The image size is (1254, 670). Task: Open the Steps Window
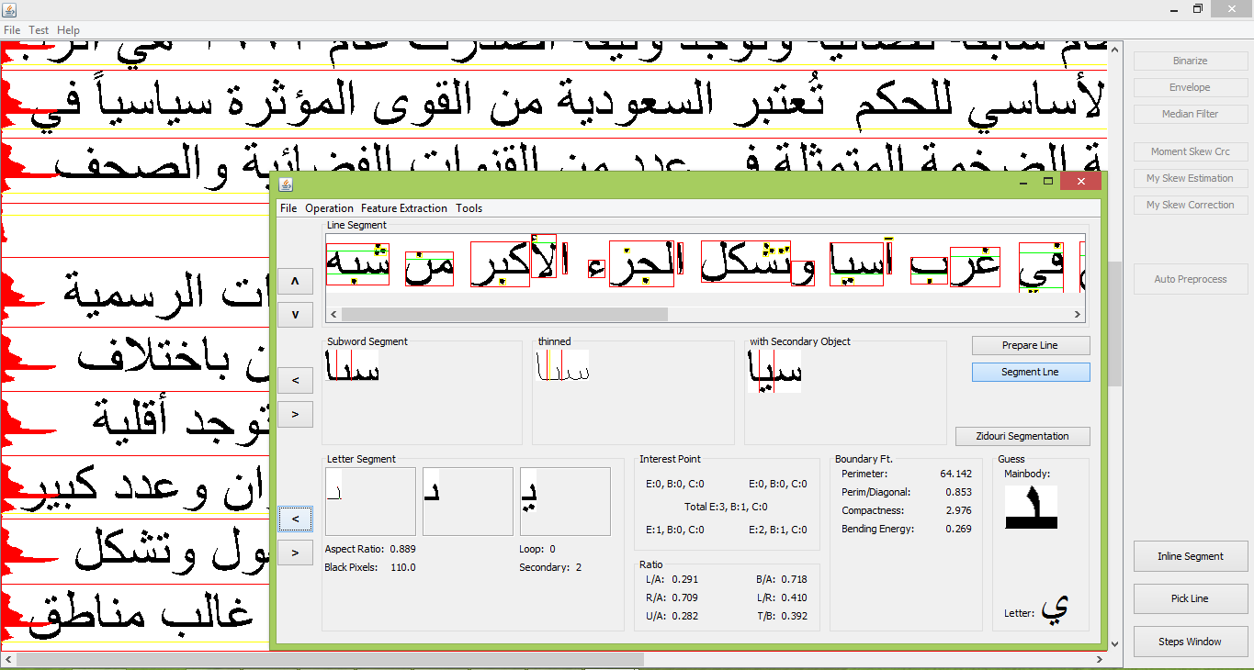coord(1190,642)
